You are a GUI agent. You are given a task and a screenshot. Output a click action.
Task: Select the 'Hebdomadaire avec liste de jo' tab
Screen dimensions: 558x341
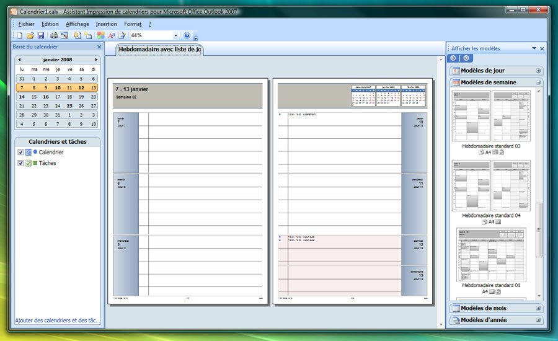pyautogui.click(x=160, y=50)
